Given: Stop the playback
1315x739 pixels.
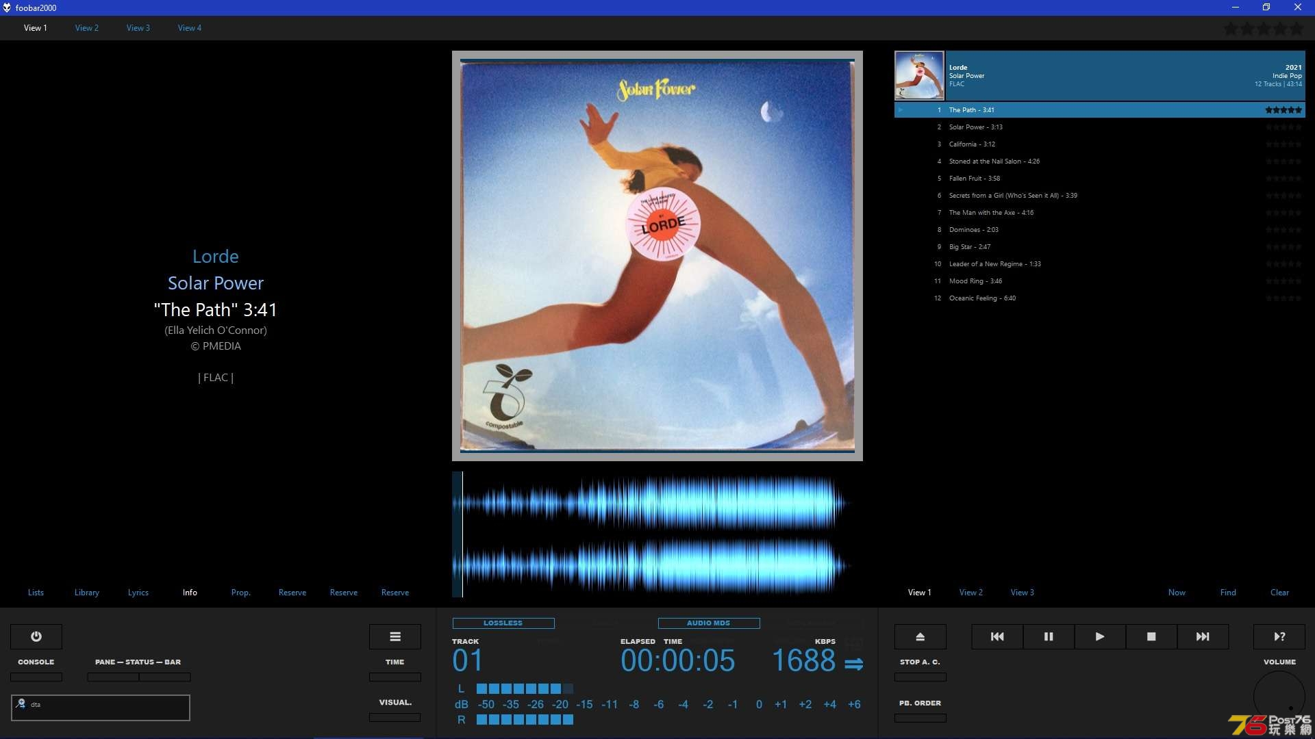Looking at the screenshot, I should point(1151,636).
